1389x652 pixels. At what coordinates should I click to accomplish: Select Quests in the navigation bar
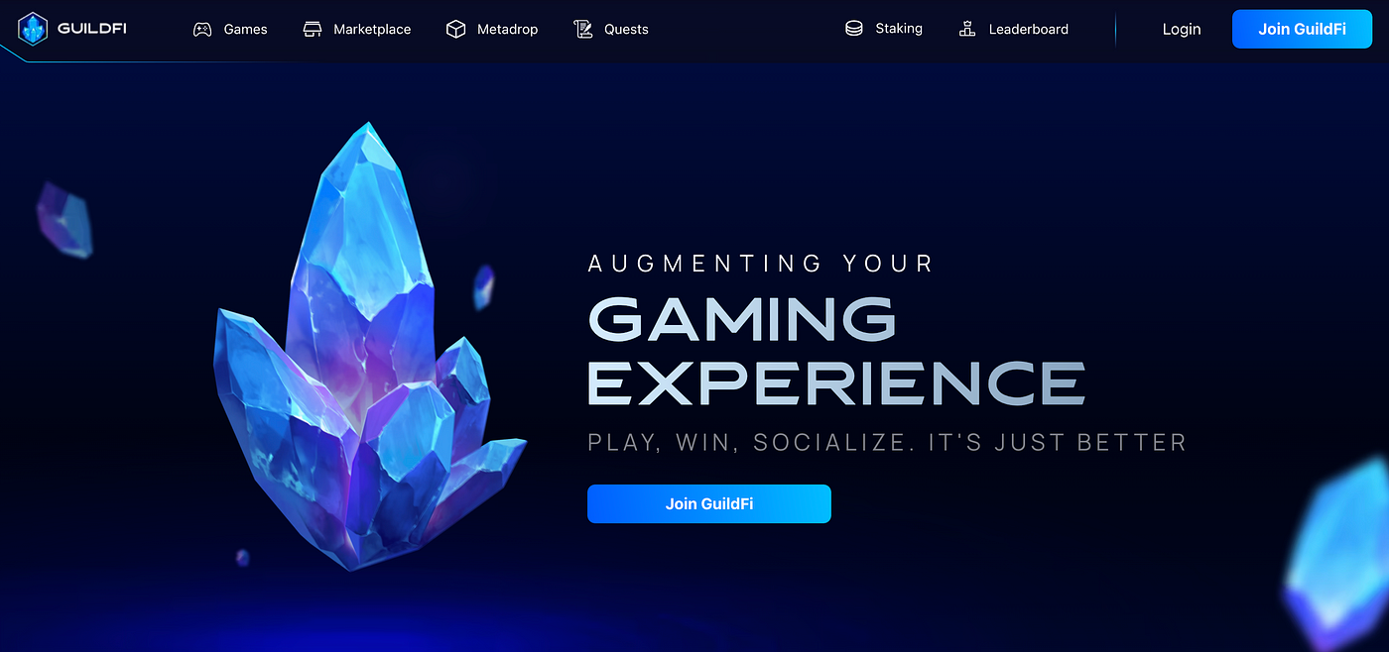611,29
